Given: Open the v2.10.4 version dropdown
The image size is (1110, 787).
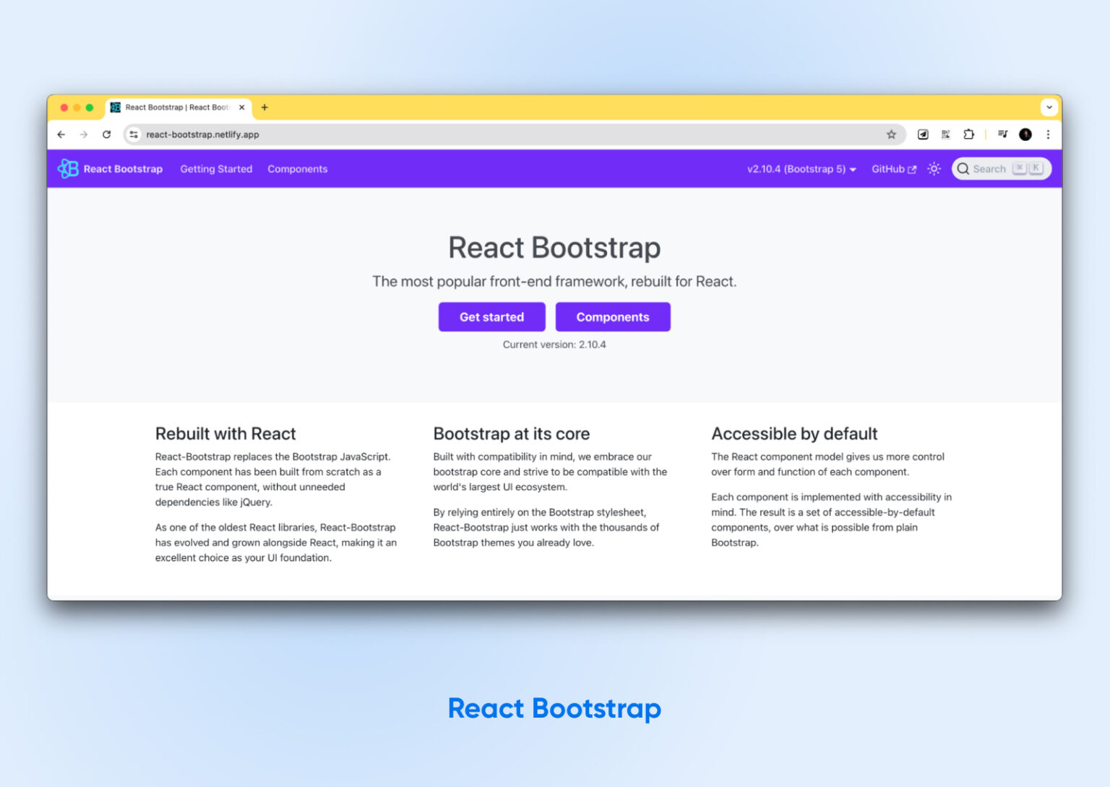Looking at the screenshot, I should tap(801, 169).
